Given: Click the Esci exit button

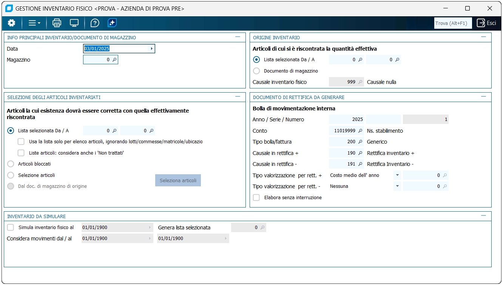Looking at the screenshot, I should tap(486, 23).
